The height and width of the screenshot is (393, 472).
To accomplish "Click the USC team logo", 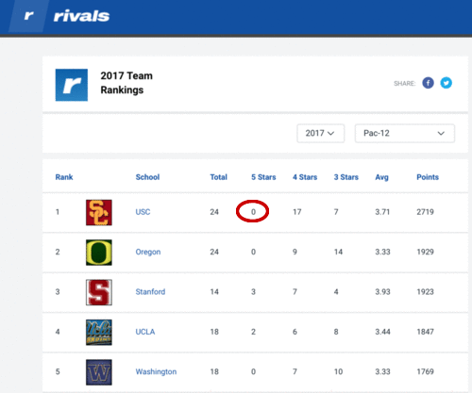I will tap(99, 212).
